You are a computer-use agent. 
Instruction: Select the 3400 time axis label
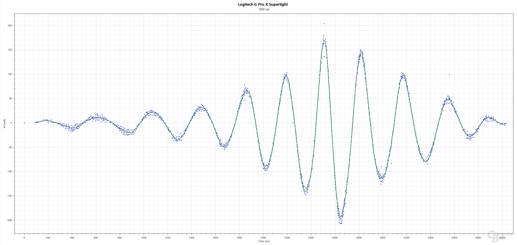click(x=430, y=237)
